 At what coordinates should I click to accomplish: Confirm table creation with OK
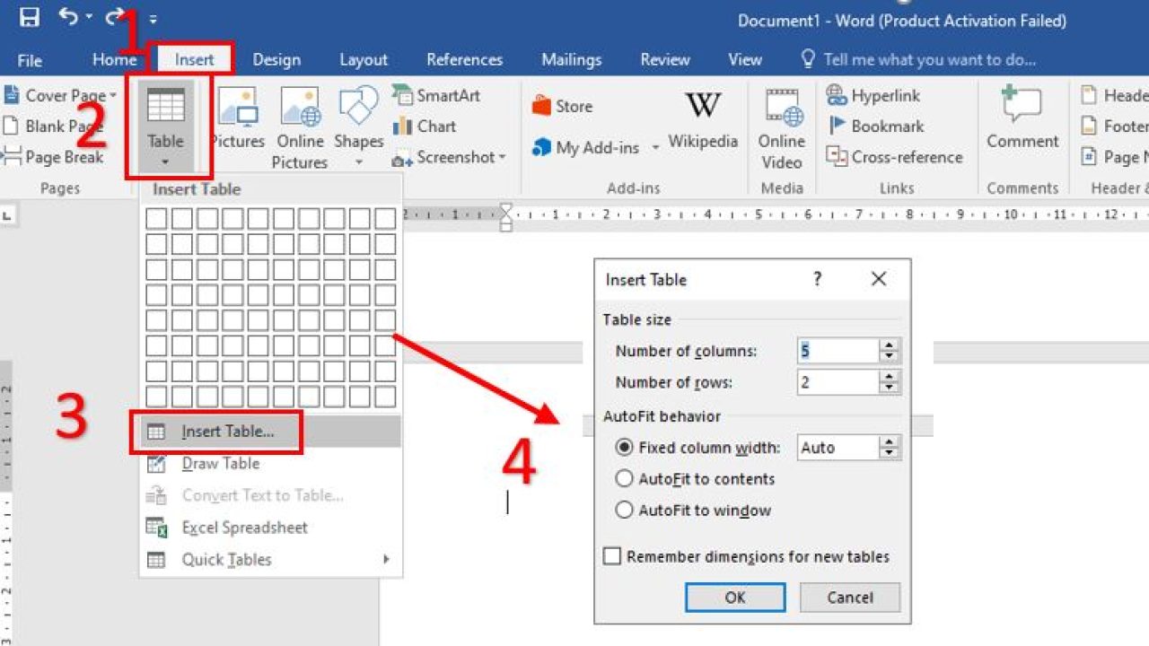click(x=734, y=598)
